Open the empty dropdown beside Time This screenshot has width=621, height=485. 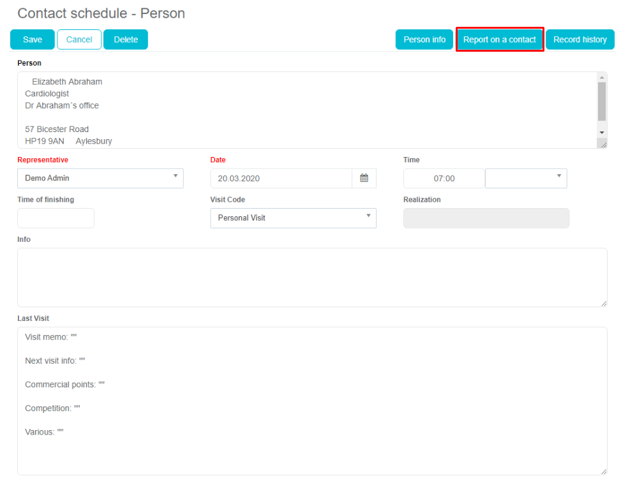526,179
